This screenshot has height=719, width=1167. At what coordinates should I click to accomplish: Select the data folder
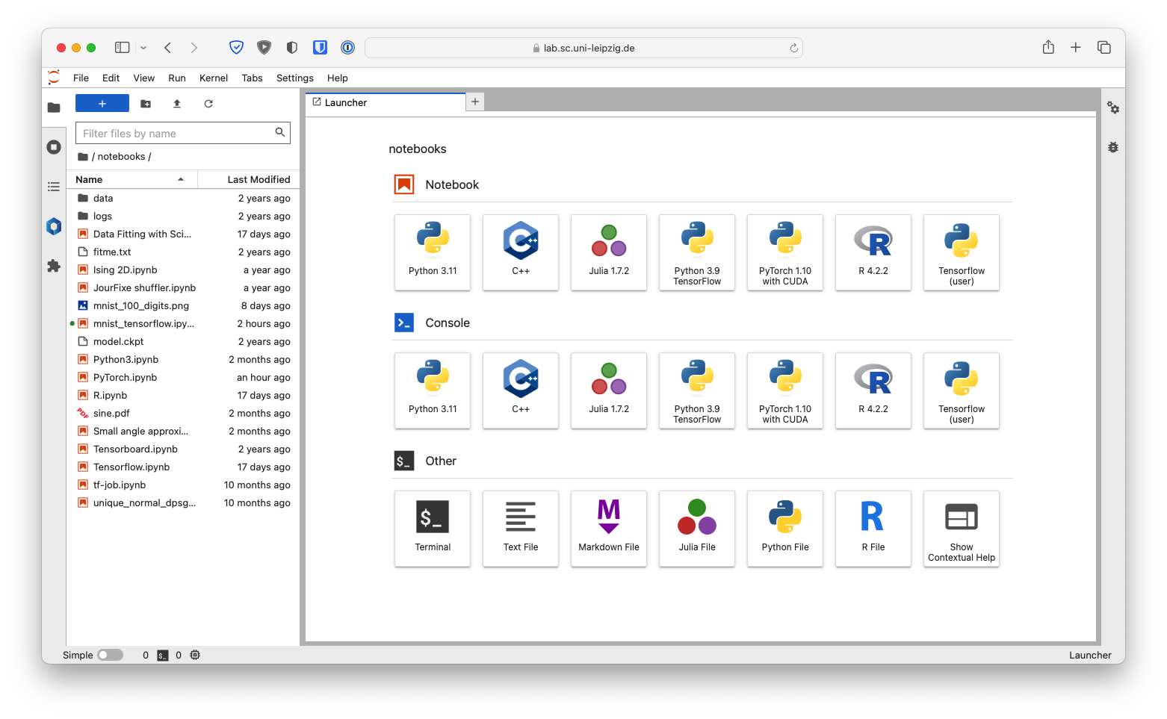point(183,198)
